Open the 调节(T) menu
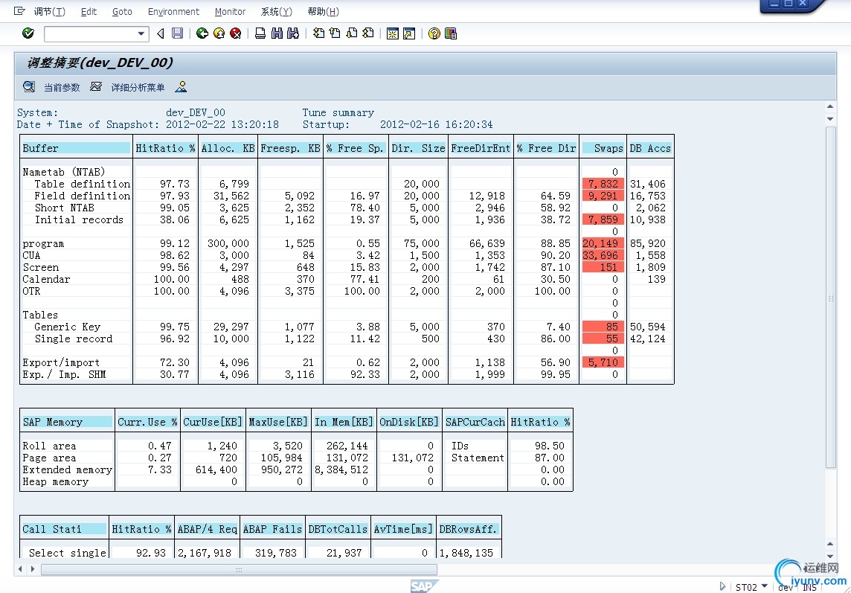The image size is (851, 593). coord(49,11)
